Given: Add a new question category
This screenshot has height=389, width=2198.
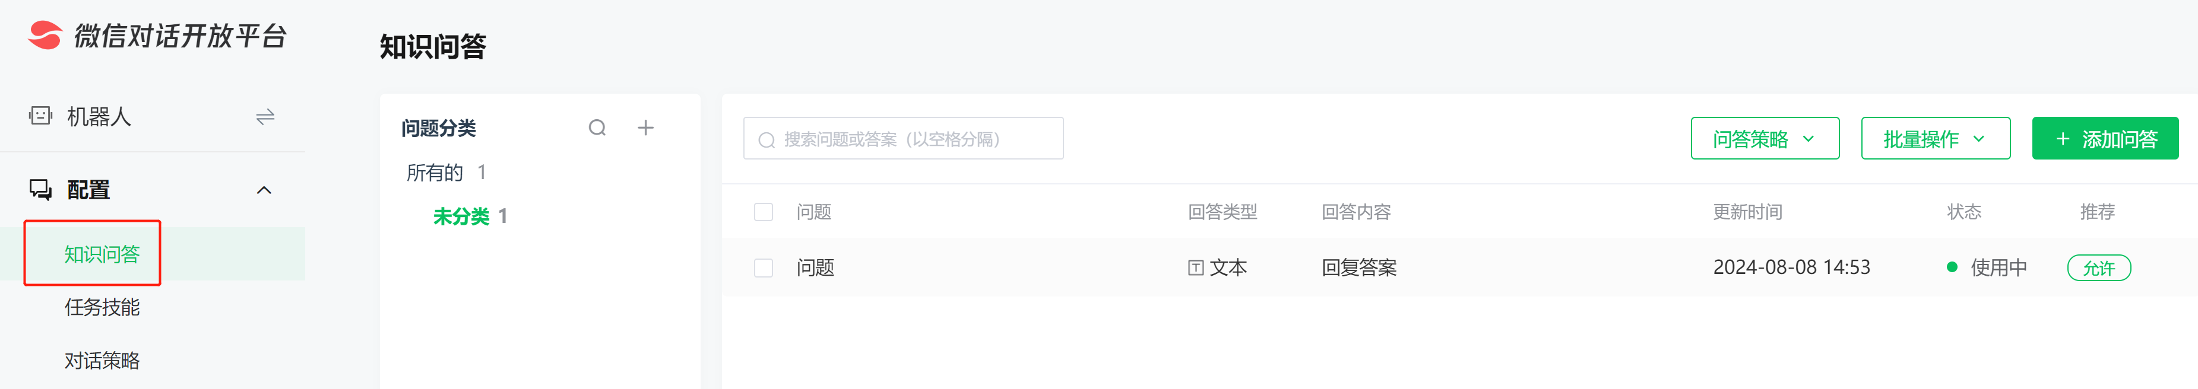Looking at the screenshot, I should pos(646,128).
